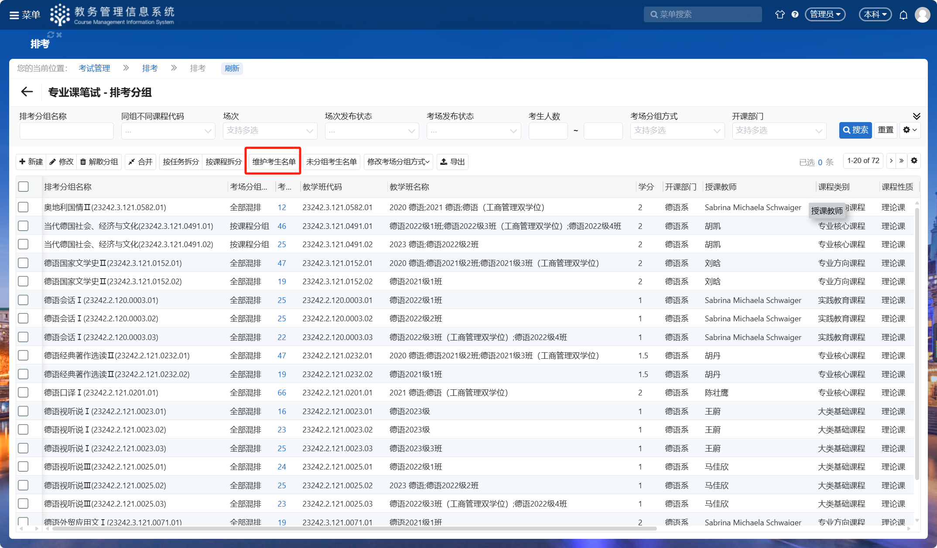
Task: Go to the last page arrow
Action: pos(902,161)
